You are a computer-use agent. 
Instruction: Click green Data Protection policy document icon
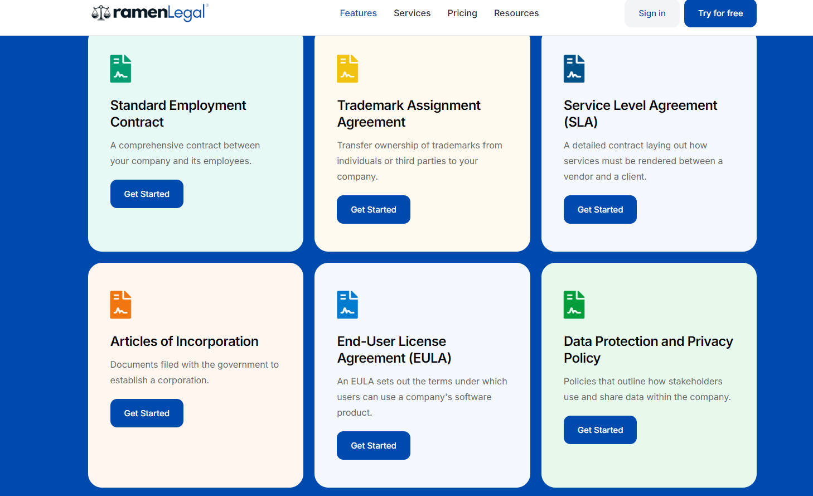pyautogui.click(x=574, y=305)
